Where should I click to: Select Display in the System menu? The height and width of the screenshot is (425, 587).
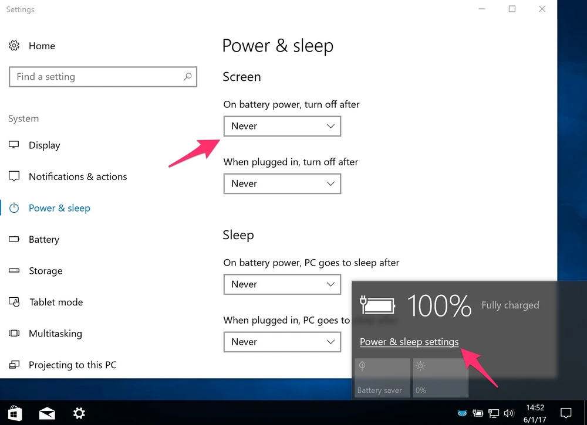(x=44, y=145)
